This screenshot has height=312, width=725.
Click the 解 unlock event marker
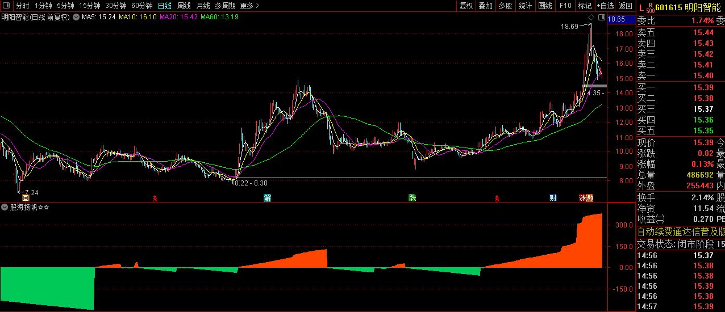(267, 198)
